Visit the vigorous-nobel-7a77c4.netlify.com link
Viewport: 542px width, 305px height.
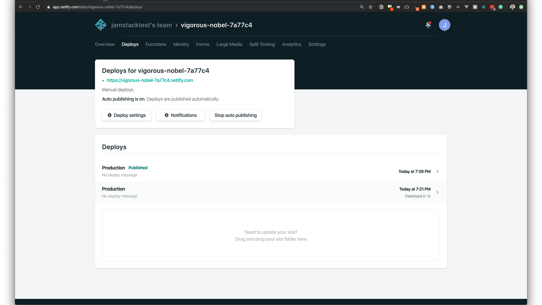pos(150,80)
